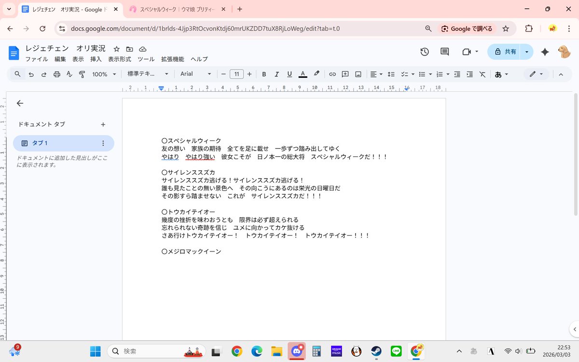
Task: Bookmark this page with star icon
Action: 506,28
